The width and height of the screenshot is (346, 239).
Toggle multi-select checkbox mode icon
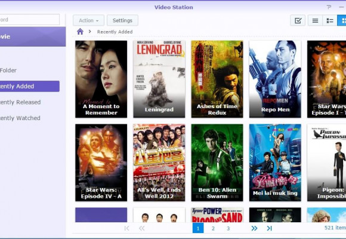point(298,20)
